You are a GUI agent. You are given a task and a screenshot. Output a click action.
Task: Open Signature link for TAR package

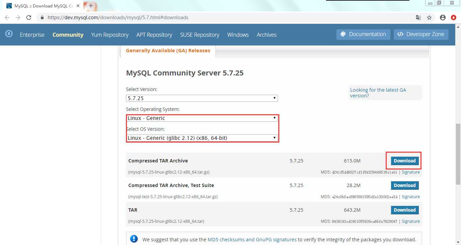(411, 221)
